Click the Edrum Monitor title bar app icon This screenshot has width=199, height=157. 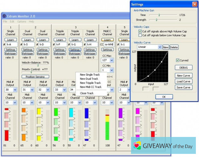tap(4, 16)
